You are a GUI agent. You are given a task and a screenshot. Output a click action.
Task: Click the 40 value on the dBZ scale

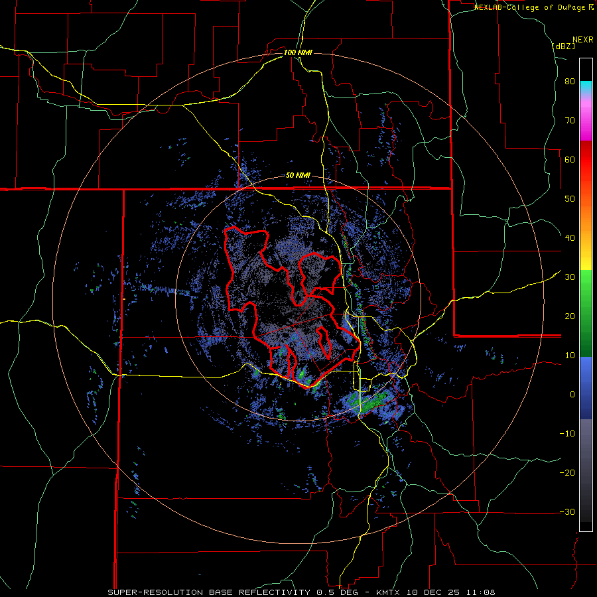(x=570, y=238)
